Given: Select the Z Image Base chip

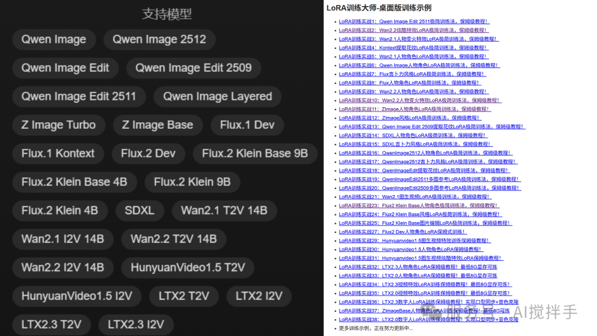Looking at the screenshot, I should click(158, 125).
